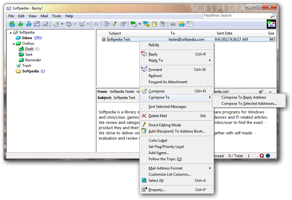Choose Property in context menu
Image resolution: width=292 pixels, height=200 pixels.
pyautogui.click(x=176, y=190)
